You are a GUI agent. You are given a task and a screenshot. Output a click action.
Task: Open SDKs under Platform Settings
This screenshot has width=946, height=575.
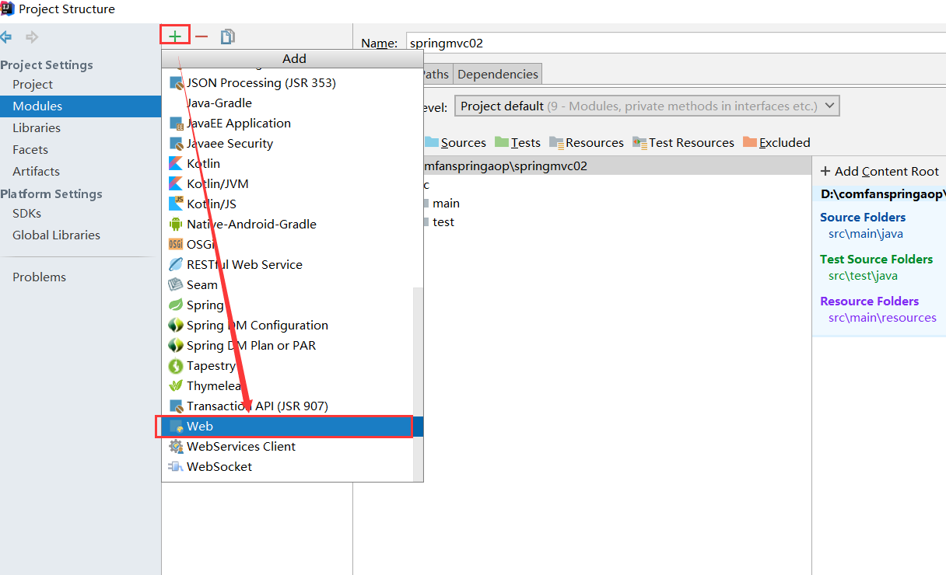pyautogui.click(x=26, y=213)
